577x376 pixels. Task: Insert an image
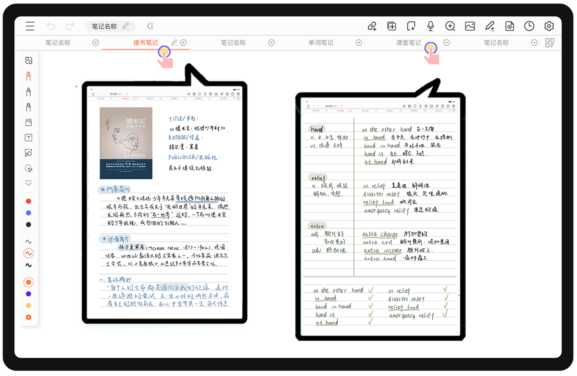470,26
